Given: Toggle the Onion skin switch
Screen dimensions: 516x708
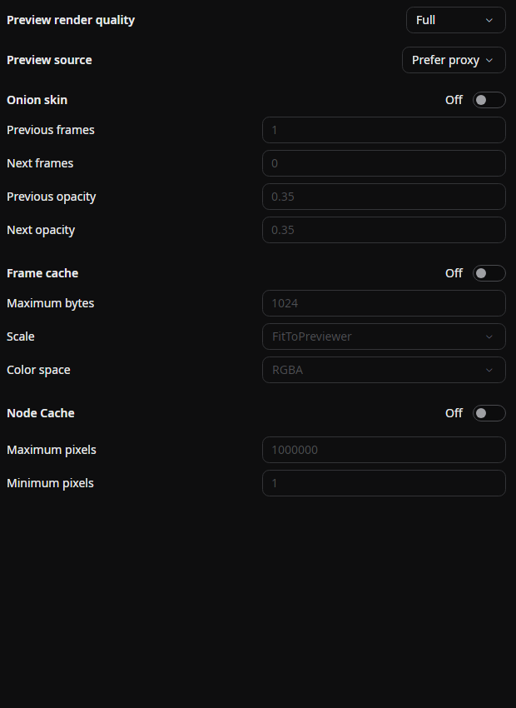Looking at the screenshot, I should tap(489, 100).
